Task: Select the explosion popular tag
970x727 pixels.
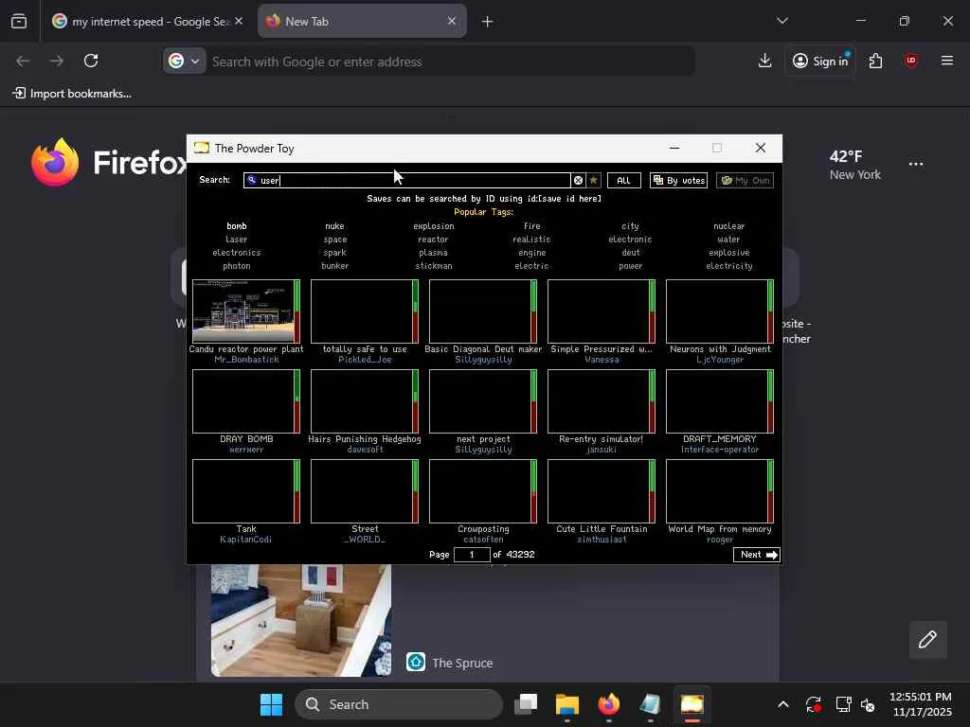Action: click(x=434, y=226)
